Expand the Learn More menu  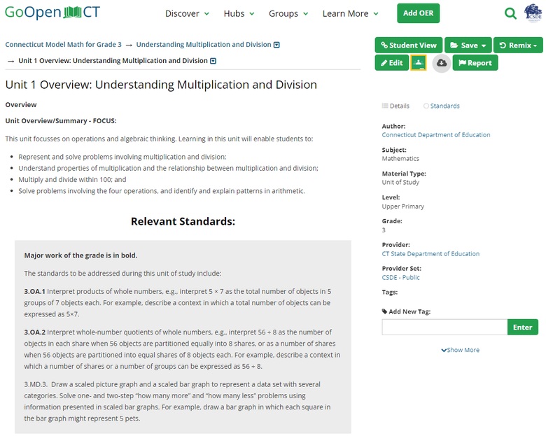(350, 13)
